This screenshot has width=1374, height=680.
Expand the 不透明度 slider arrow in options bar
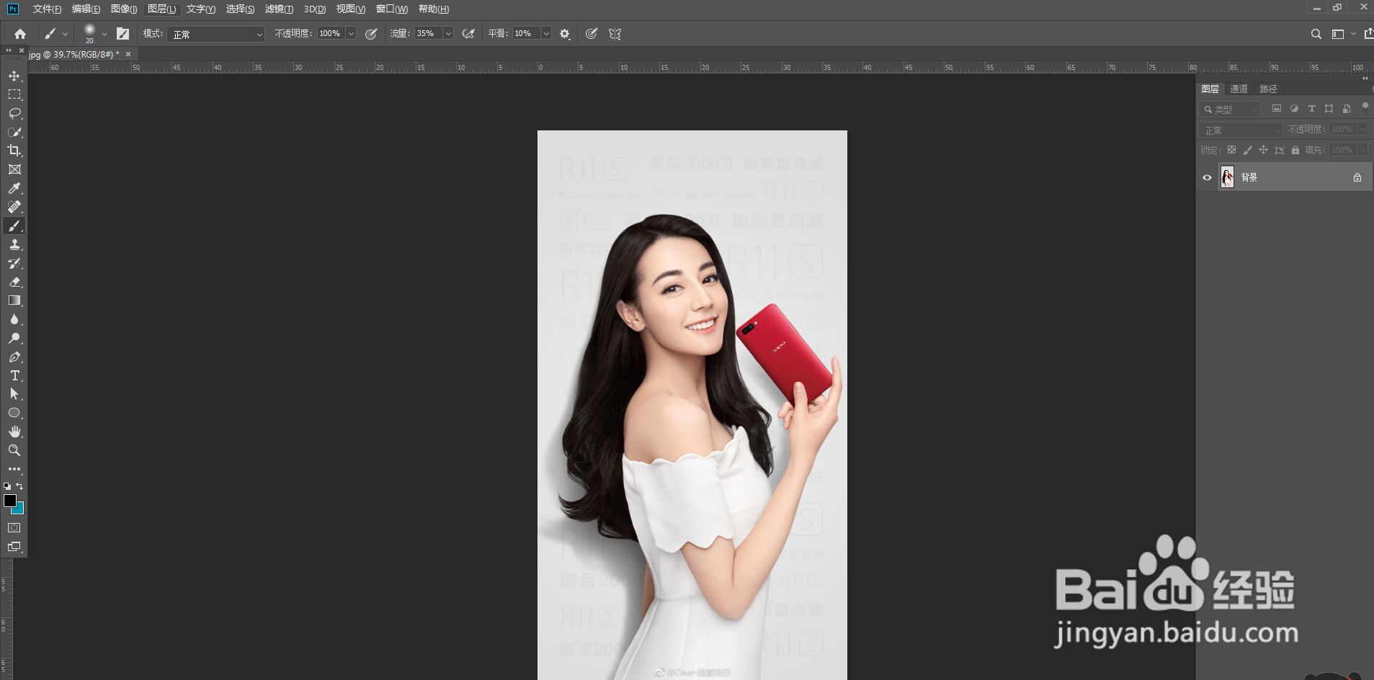click(x=351, y=34)
